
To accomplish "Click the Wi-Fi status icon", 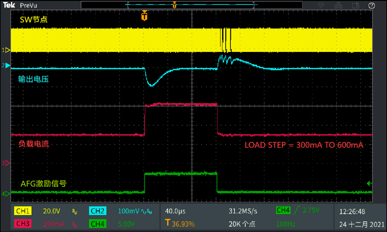I will 320,6.
